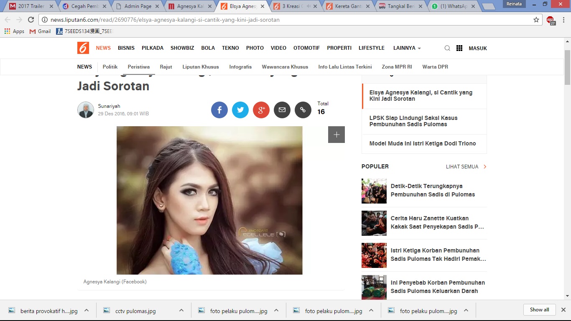Select Info Lalu Lintas Terkini

(x=345, y=67)
